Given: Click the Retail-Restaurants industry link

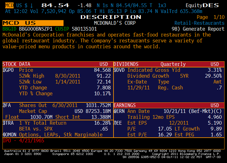Looking at the screenshot, I should pyautogui.click(x=200, y=23).
